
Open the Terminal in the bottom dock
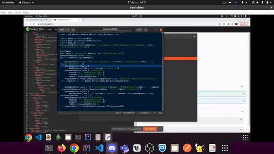point(49,148)
